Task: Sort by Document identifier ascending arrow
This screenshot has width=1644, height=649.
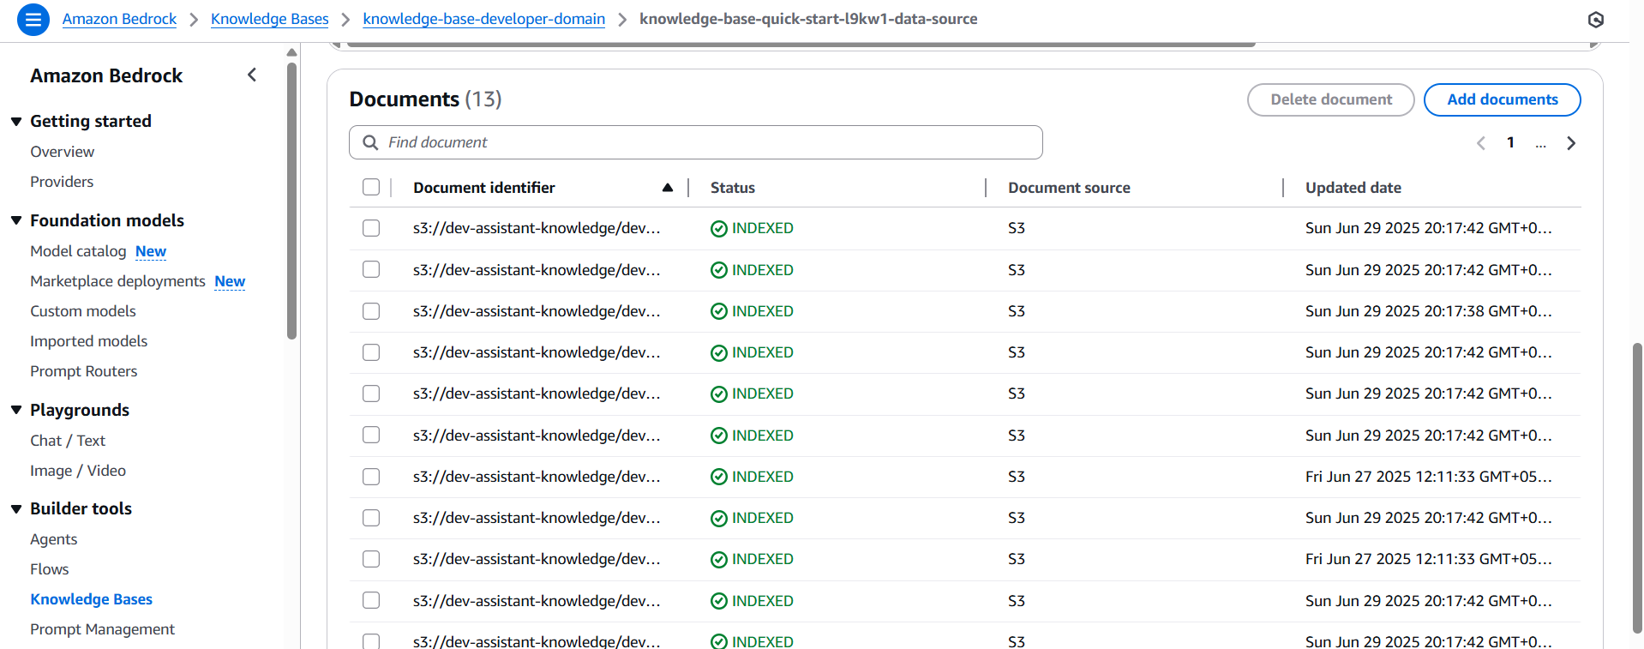Action: point(667,188)
